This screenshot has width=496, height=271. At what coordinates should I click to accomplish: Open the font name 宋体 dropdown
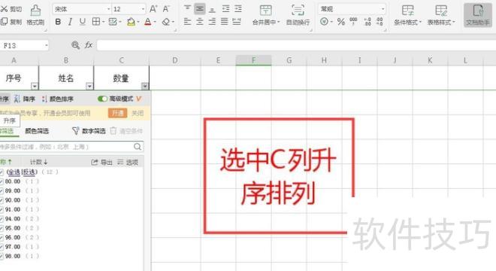tap(108, 9)
